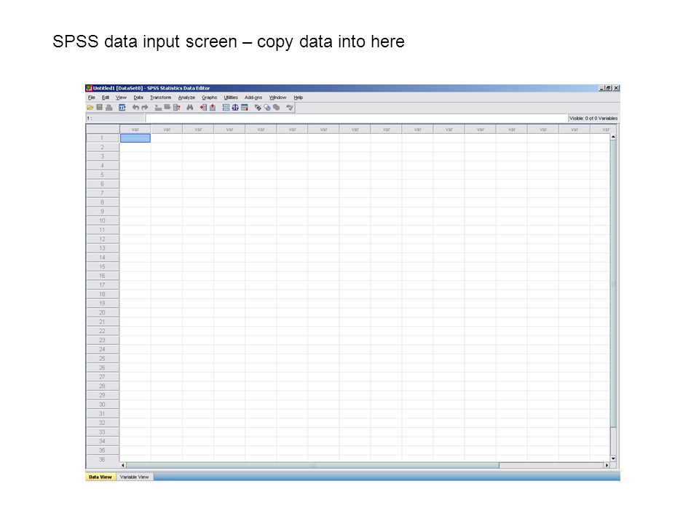Click the Insert cases icon
Screen dimensions: 699x524
point(203,108)
